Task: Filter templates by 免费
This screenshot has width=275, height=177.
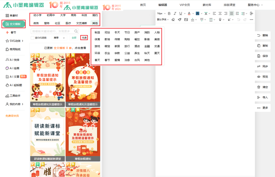Action: pyautogui.click(x=84, y=38)
